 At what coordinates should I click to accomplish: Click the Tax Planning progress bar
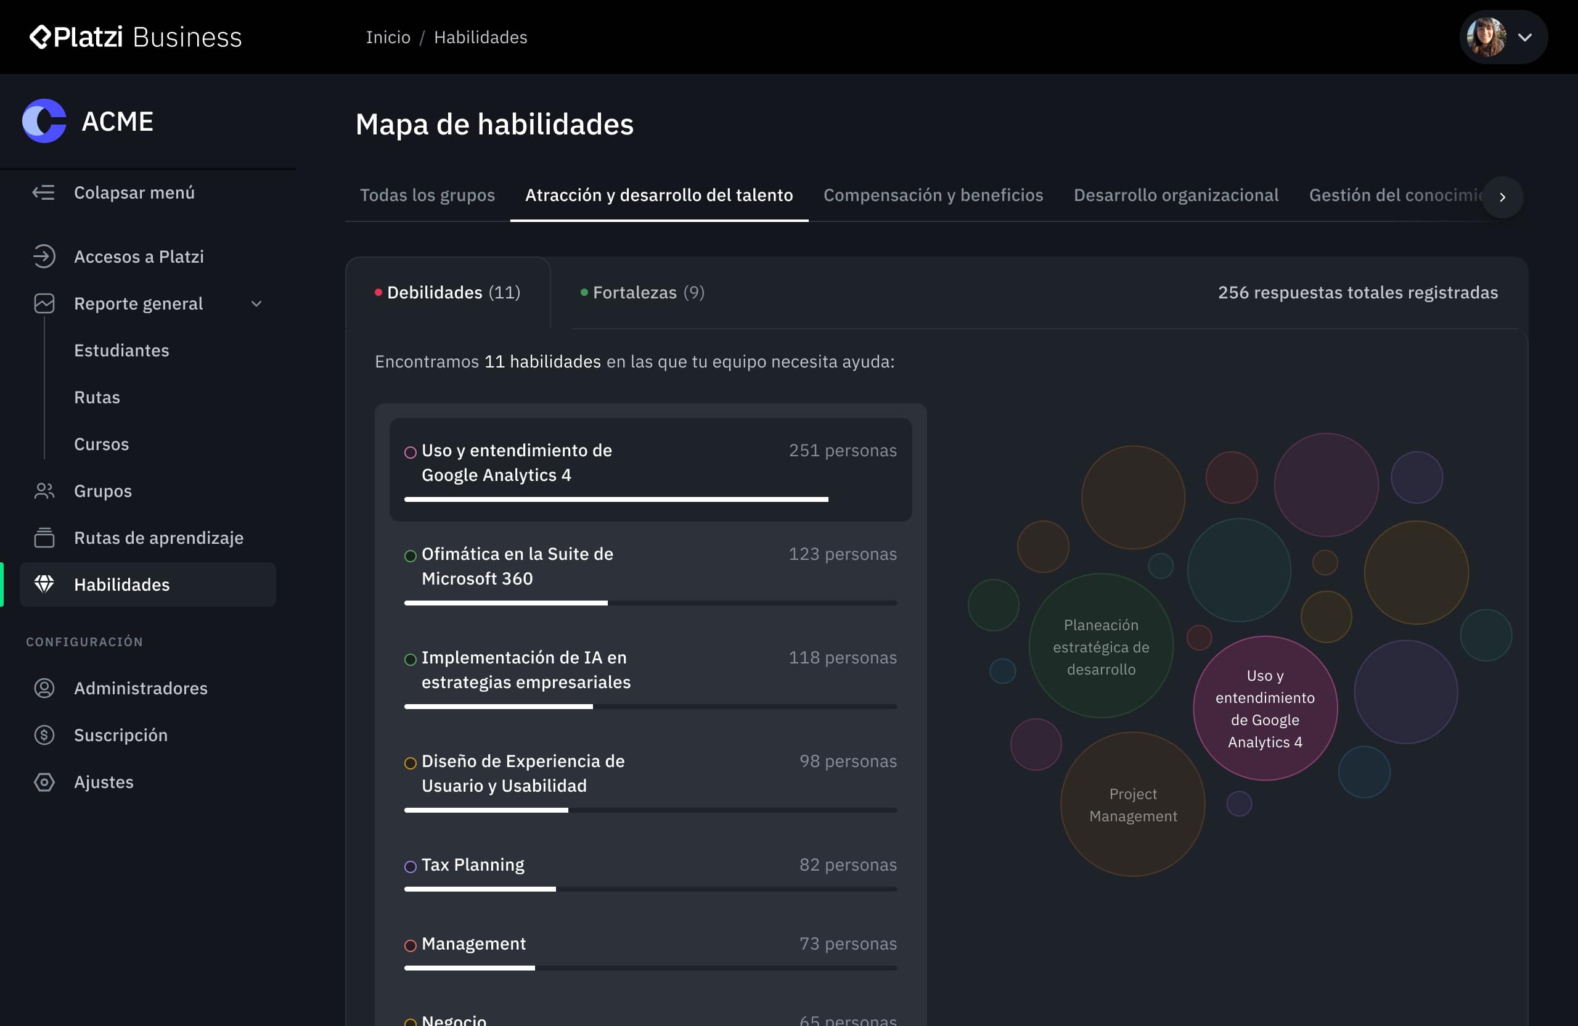650,889
